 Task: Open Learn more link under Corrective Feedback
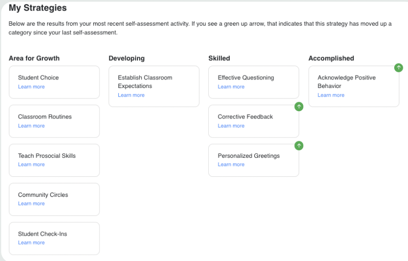click(231, 126)
